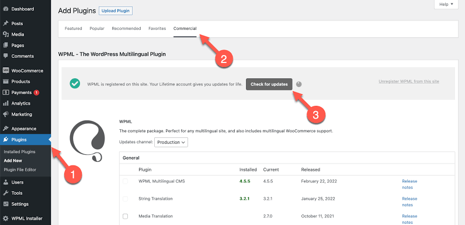Open the Updates channel Production dropdown

pyautogui.click(x=171, y=142)
